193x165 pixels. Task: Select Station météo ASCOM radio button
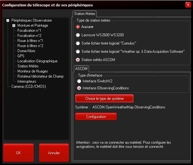[x=78, y=59]
